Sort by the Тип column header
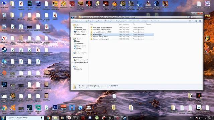 click(134, 24)
